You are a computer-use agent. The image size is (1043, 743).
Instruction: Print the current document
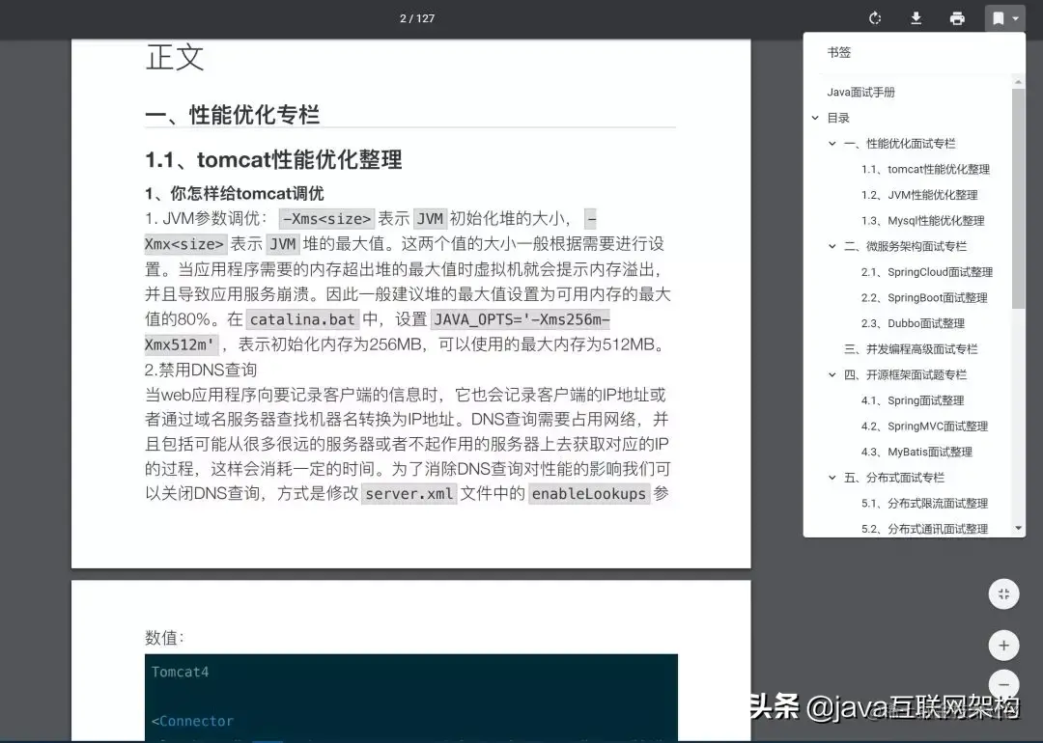[x=957, y=18]
